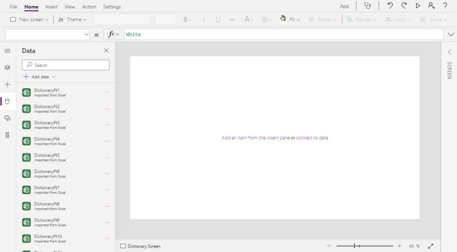The image size is (457, 252).
Task: Open the Media icon in sidebar
Action: pyautogui.click(x=7, y=118)
